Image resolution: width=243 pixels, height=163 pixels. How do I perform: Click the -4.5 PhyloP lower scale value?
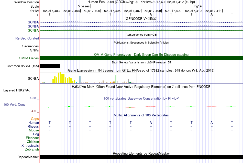(33, 111)
